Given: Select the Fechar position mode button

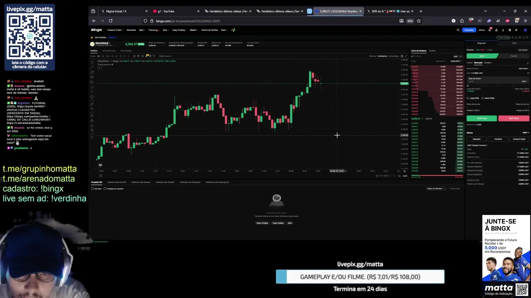Looking at the screenshot, I should [x=514, y=56].
